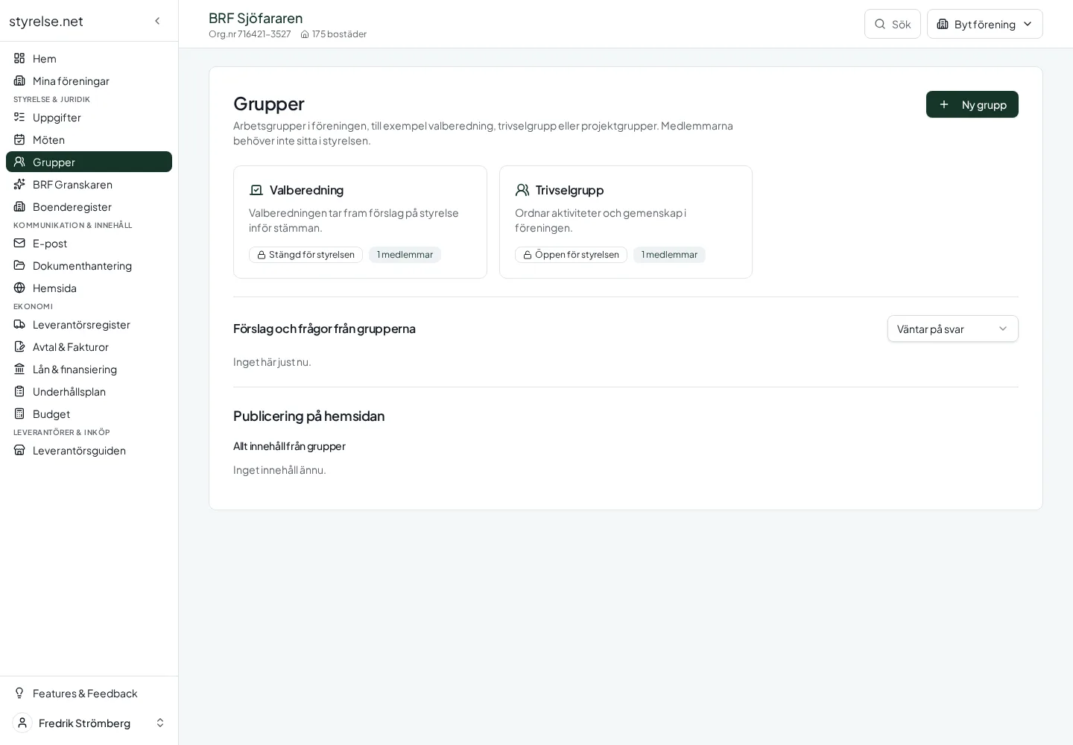This screenshot has height=745, width=1073.
Task: Click the Allt innehåll från grupper label
Action: pyautogui.click(x=289, y=446)
